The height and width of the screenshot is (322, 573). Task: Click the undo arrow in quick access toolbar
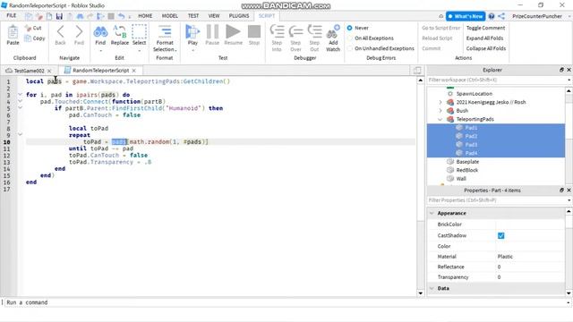pos(122,16)
